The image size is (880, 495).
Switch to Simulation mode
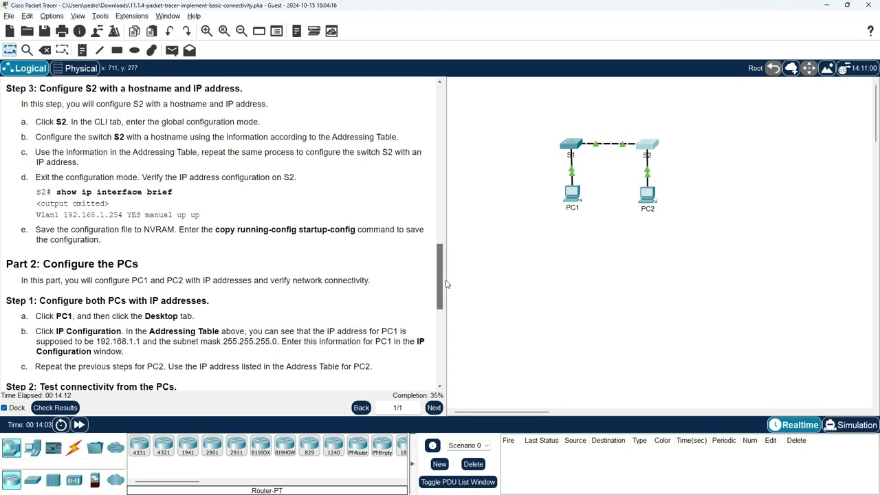(851, 425)
